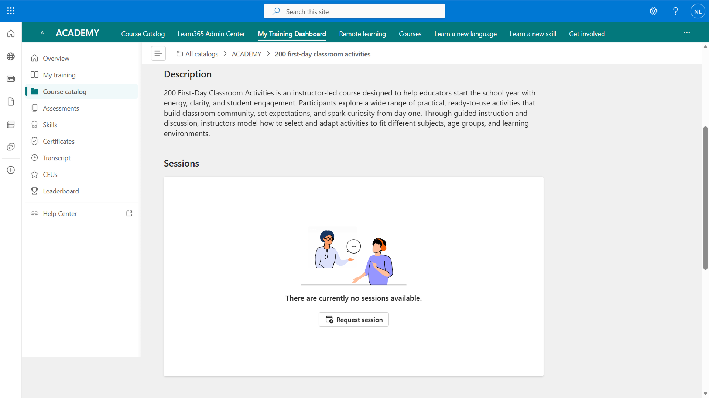Open the settings gear icon

[654, 11]
